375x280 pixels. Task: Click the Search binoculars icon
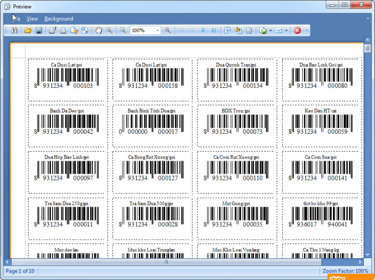click(15, 30)
